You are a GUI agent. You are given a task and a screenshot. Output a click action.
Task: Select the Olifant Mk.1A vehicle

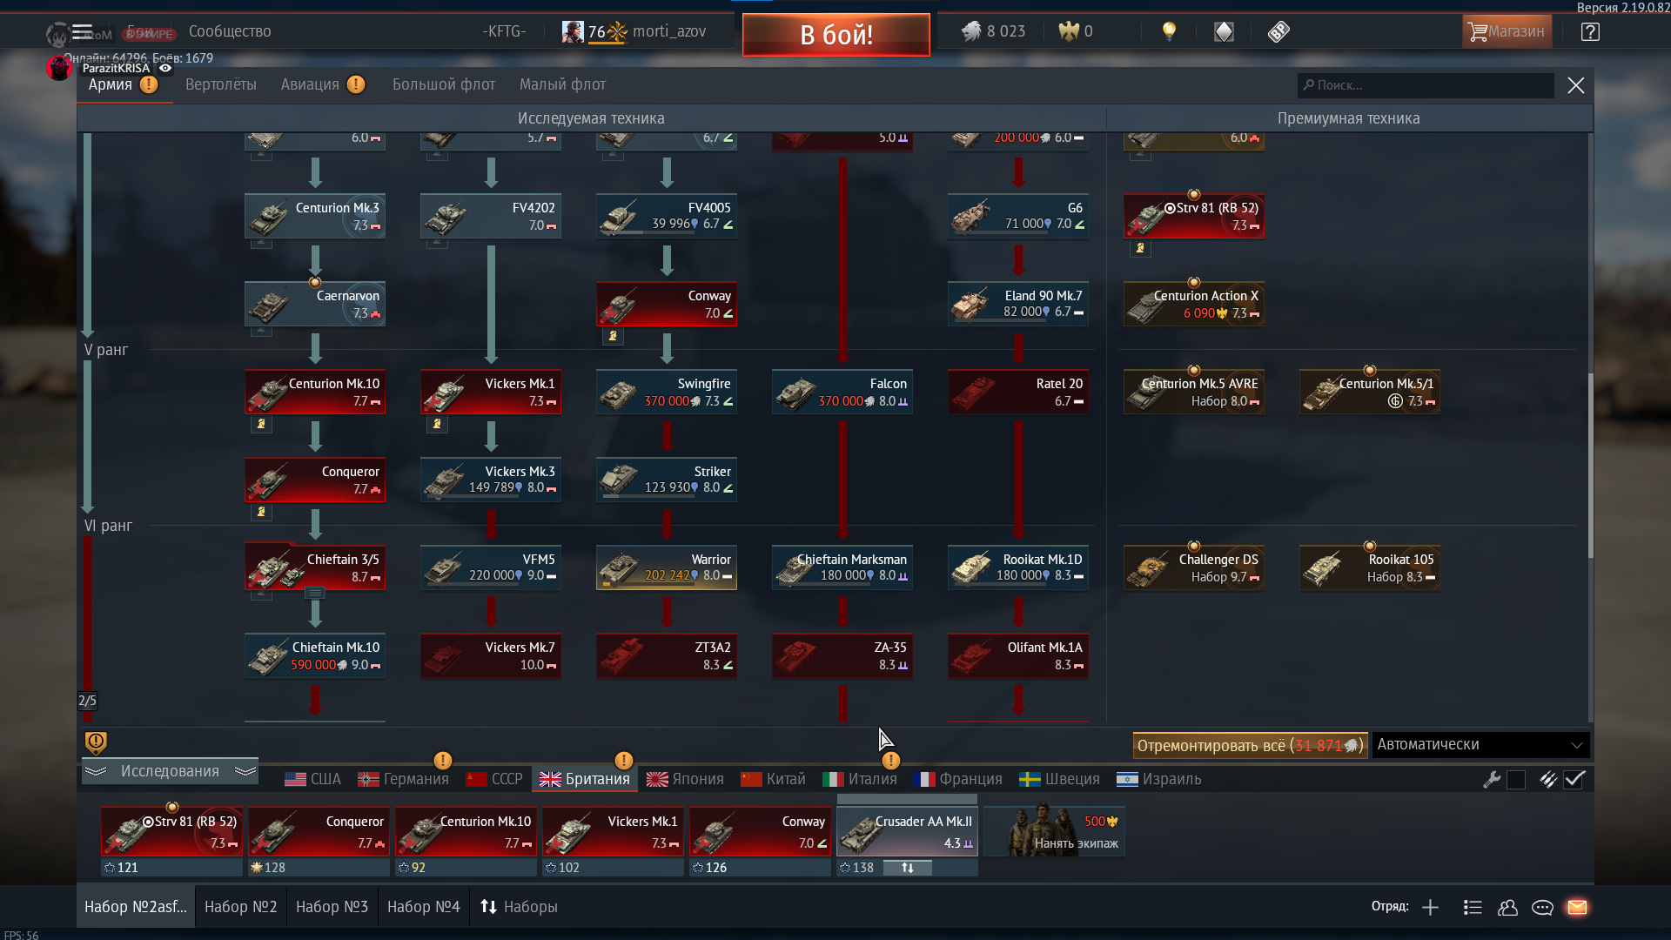(x=1018, y=655)
